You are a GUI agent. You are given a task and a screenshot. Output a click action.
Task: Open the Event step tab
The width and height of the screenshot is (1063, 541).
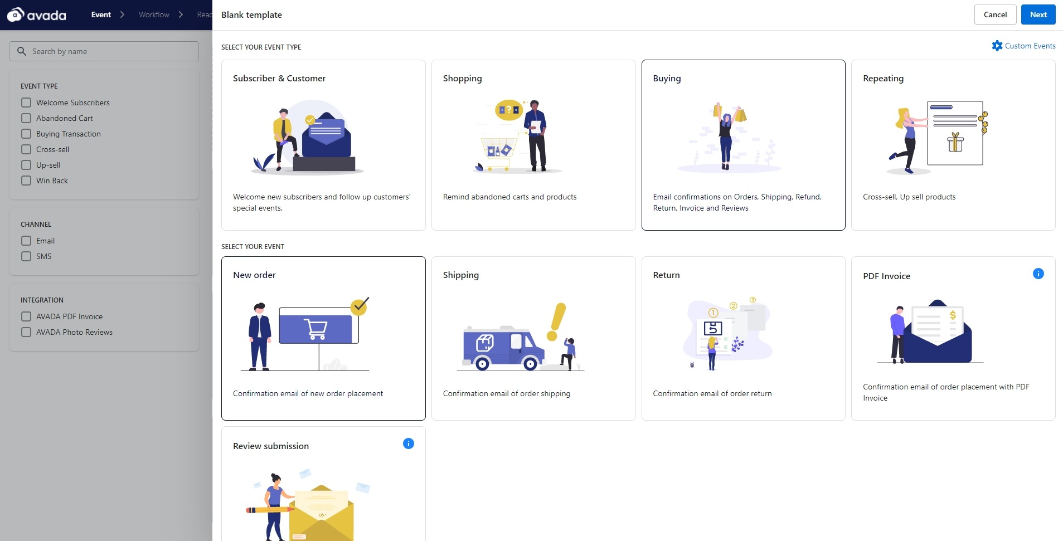pos(101,14)
